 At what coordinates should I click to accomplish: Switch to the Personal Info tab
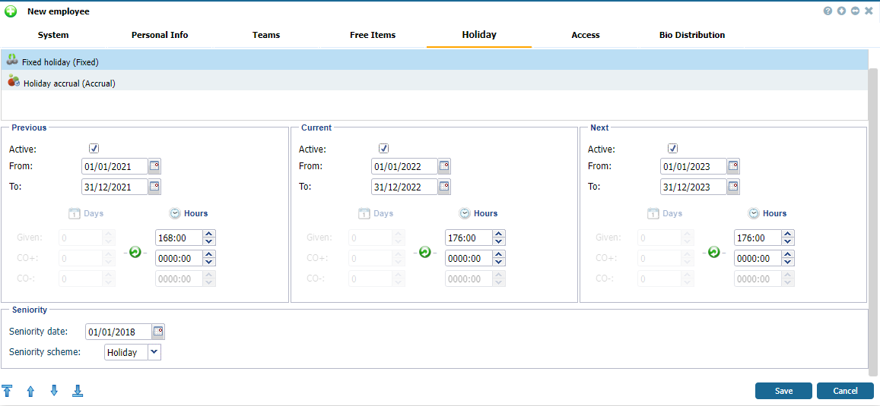[x=160, y=35]
